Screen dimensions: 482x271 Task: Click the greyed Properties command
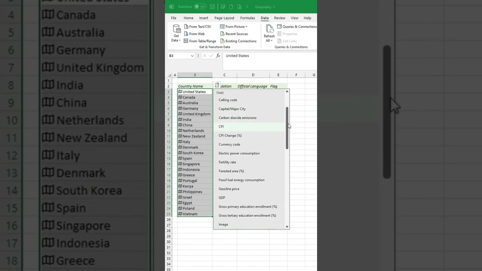(x=287, y=34)
